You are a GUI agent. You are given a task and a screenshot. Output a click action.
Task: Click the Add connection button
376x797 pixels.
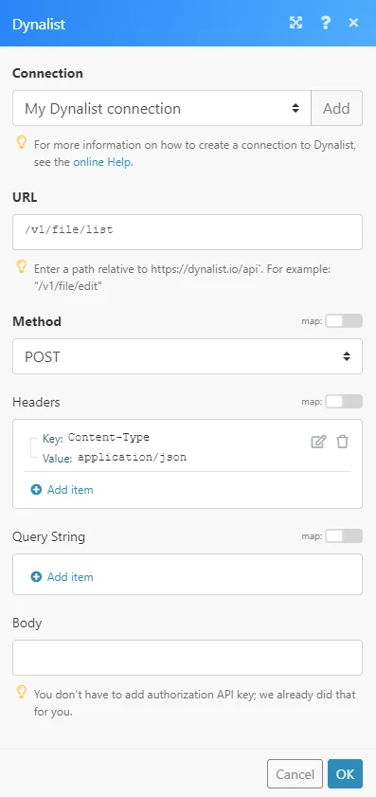(337, 108)
